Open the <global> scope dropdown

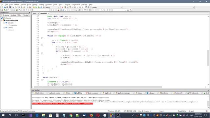(x=121, y=8)
